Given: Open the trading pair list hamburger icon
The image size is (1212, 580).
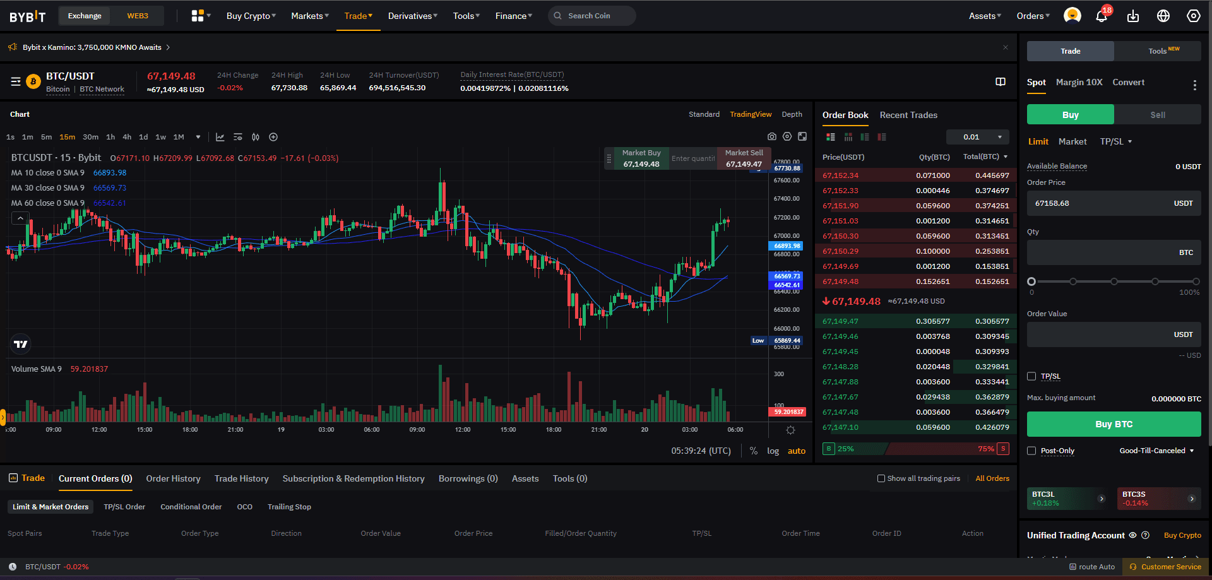Looking at the screenshot, I should point(16,81).
